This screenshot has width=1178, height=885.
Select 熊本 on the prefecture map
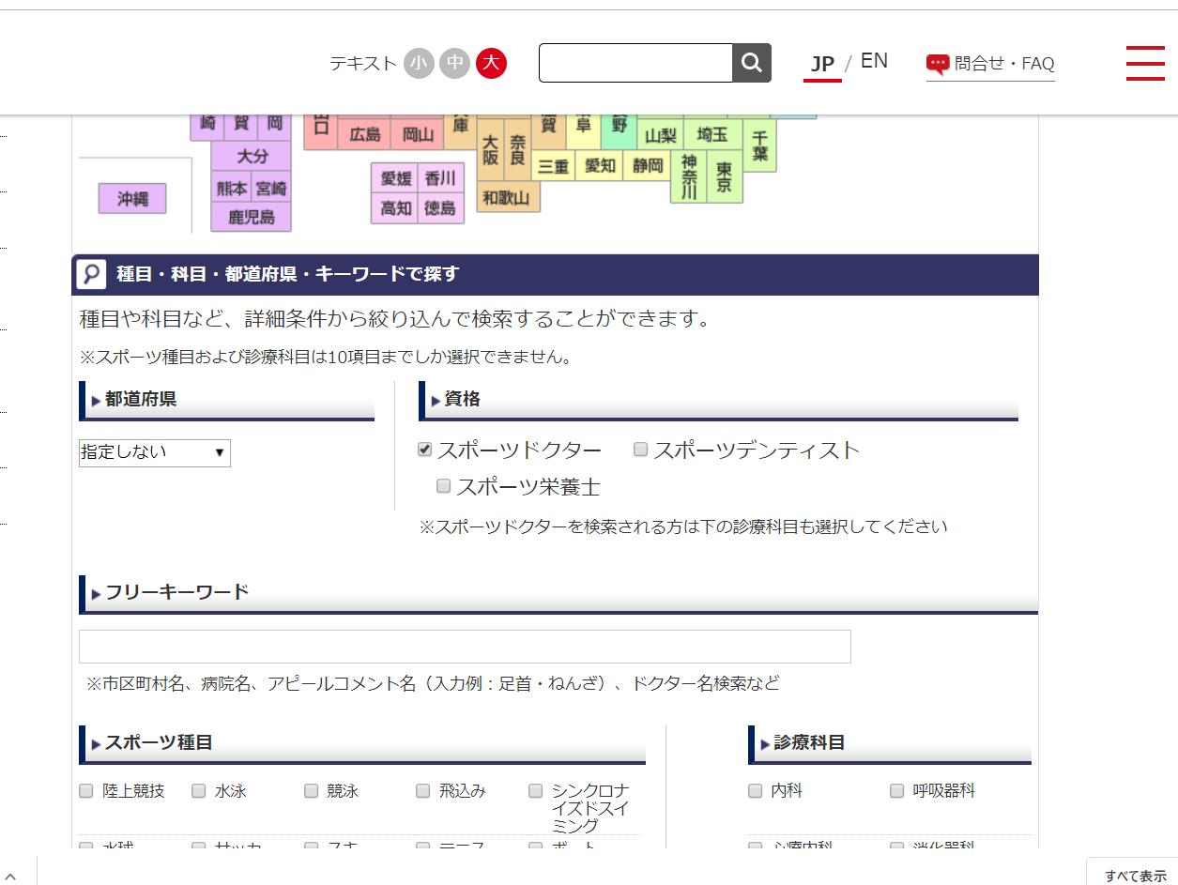point(232,188)
